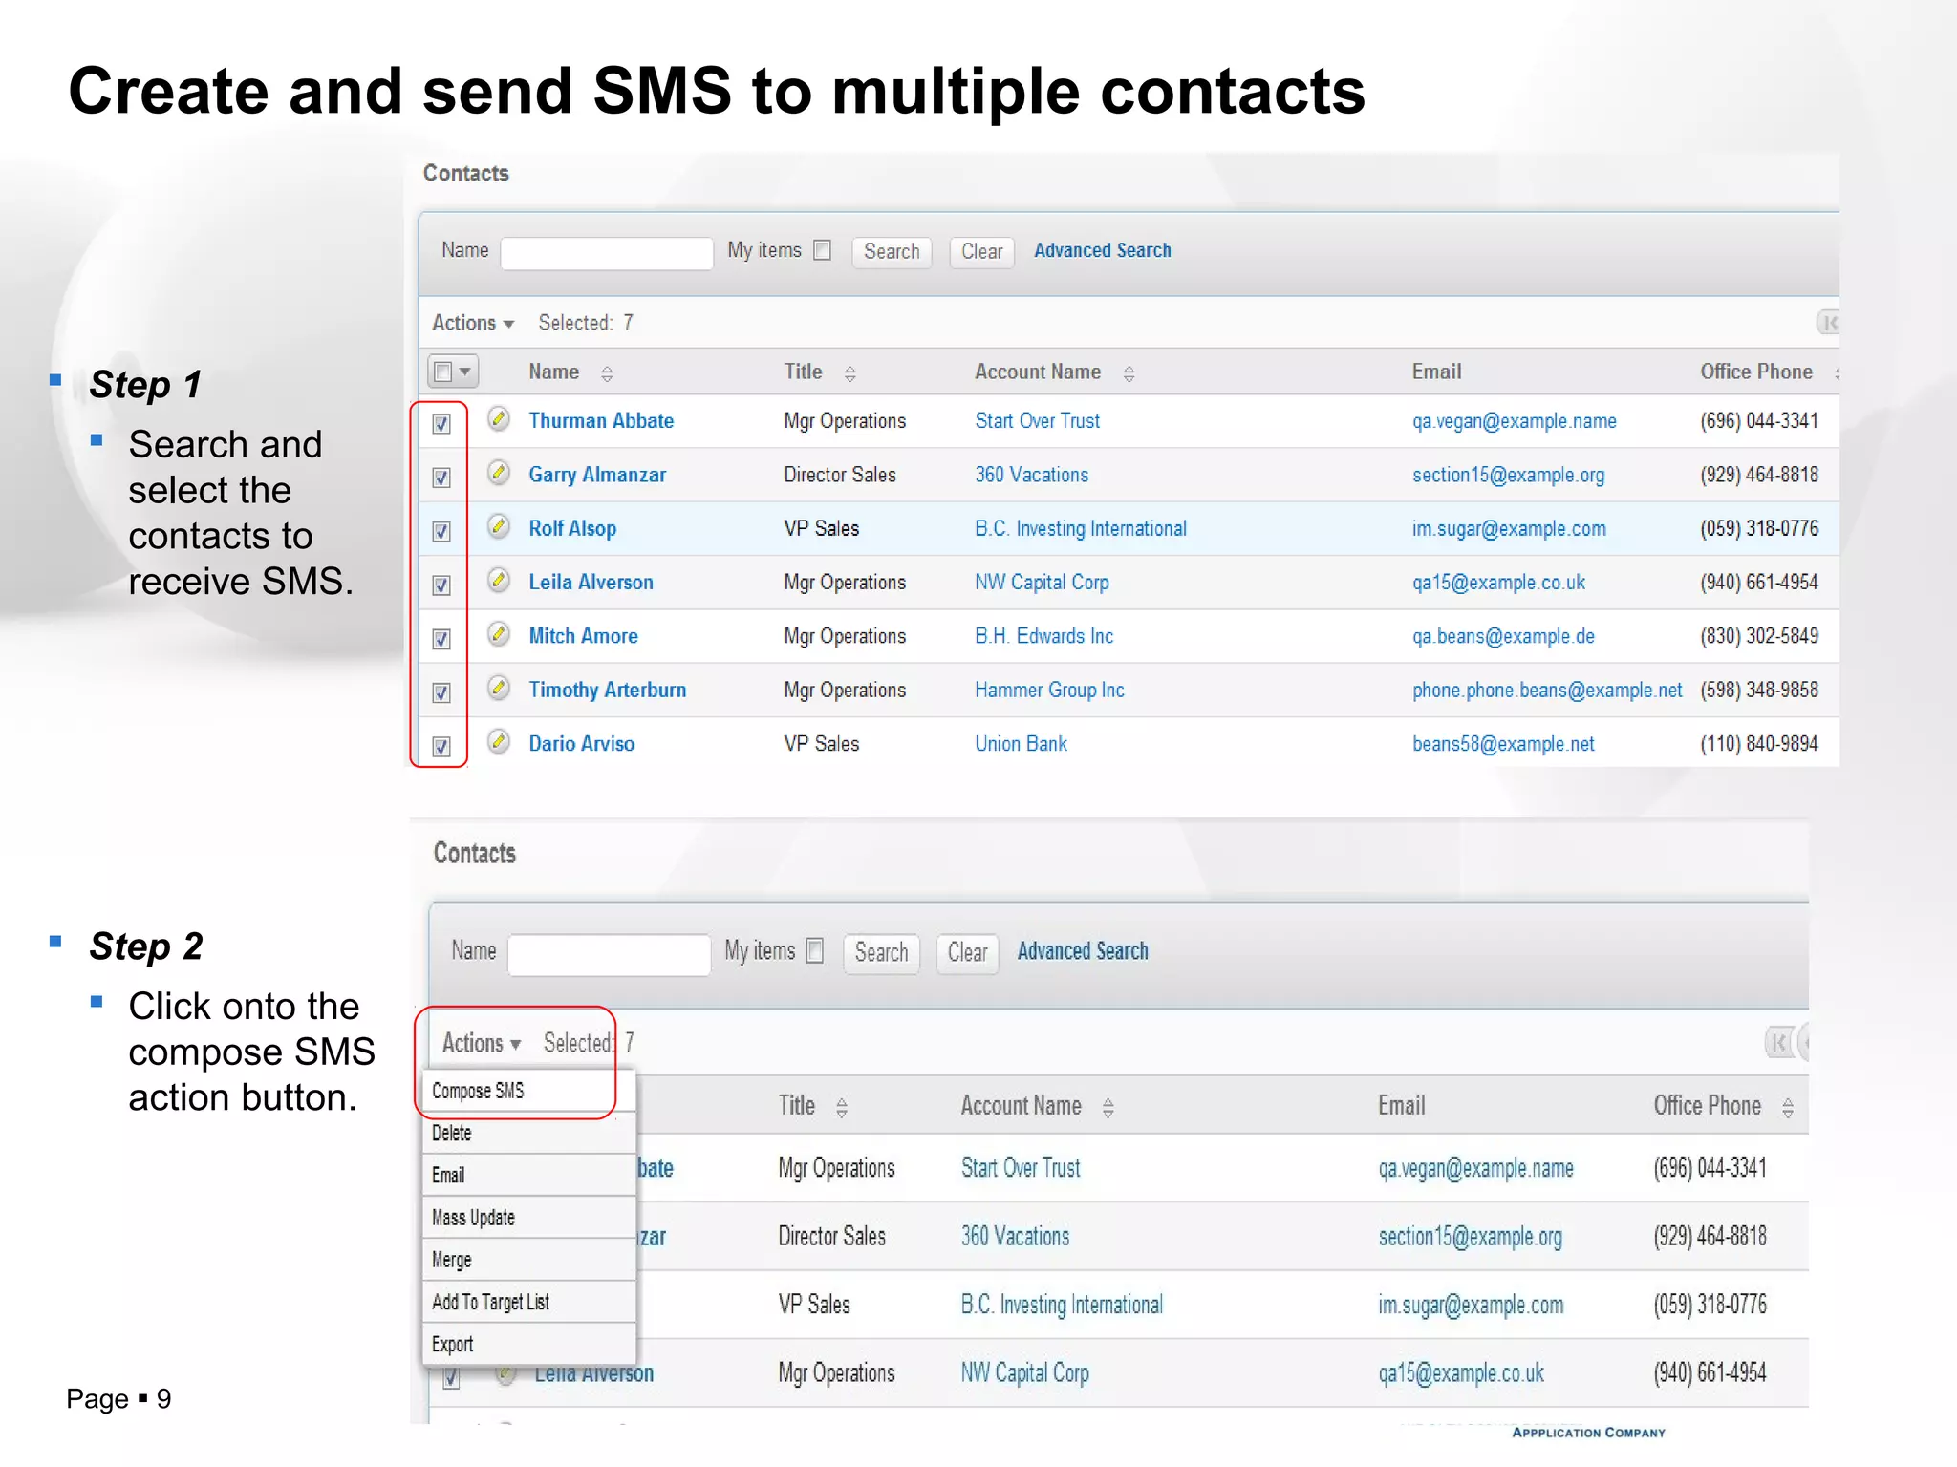The width and height of the screenshot is (1957, 1467).
Task: Toggle select-all checkbox in upper list header
Action: pyautogui.click(x=442, y=372)
